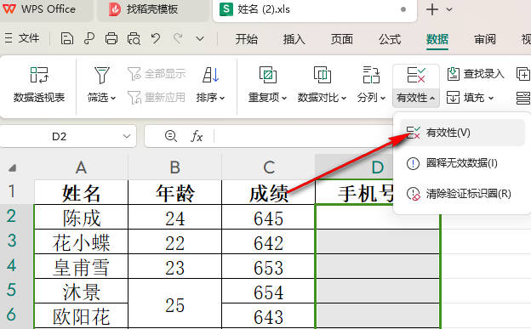This screenshot has width=531, height=329.
Task: Click the score cell 653
Action: 269,267
